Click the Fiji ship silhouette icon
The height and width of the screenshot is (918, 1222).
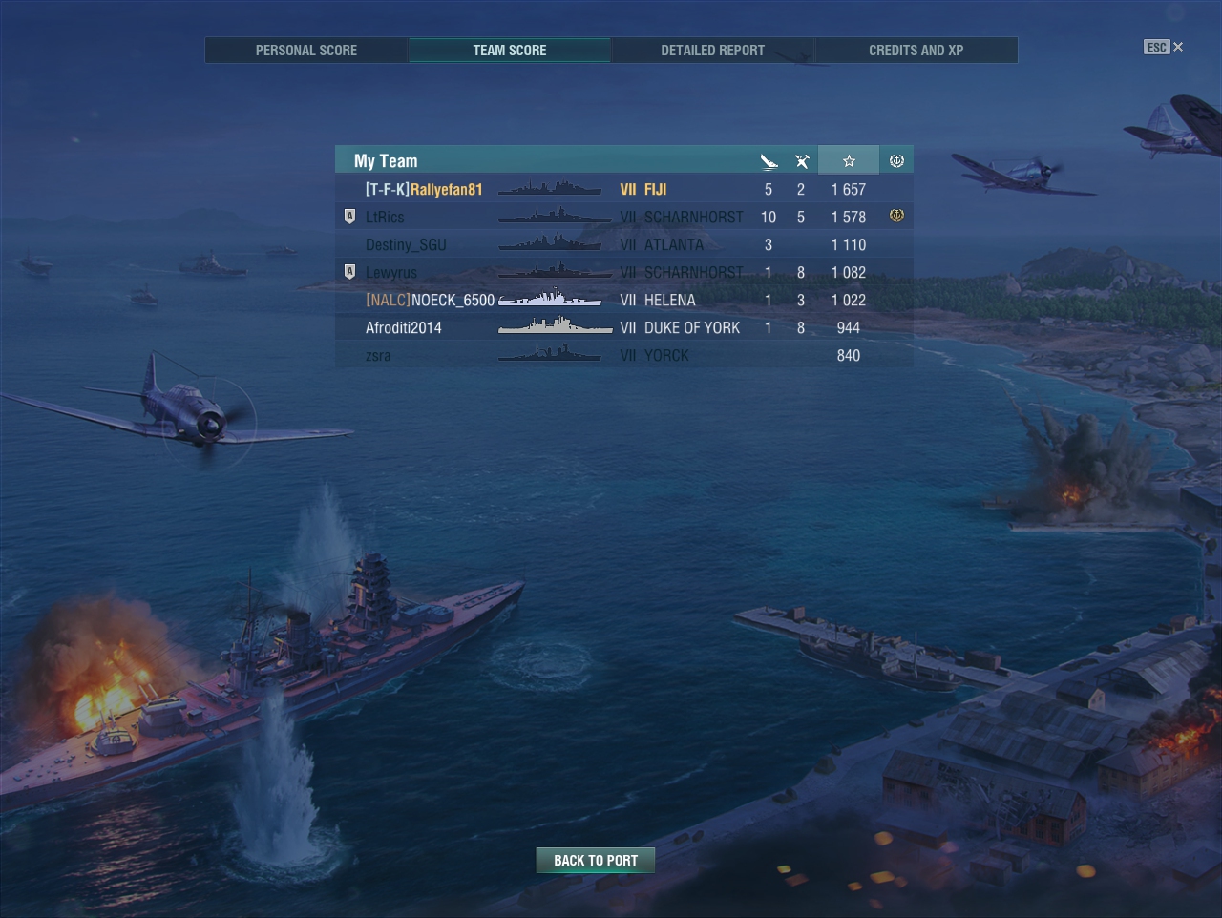click(x=550, y=189)
